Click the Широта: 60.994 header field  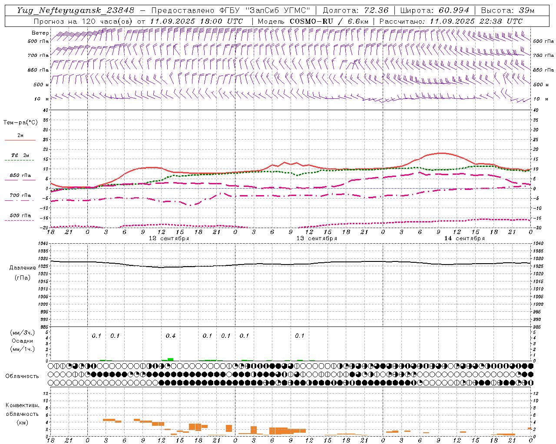[x=435, y=10]
